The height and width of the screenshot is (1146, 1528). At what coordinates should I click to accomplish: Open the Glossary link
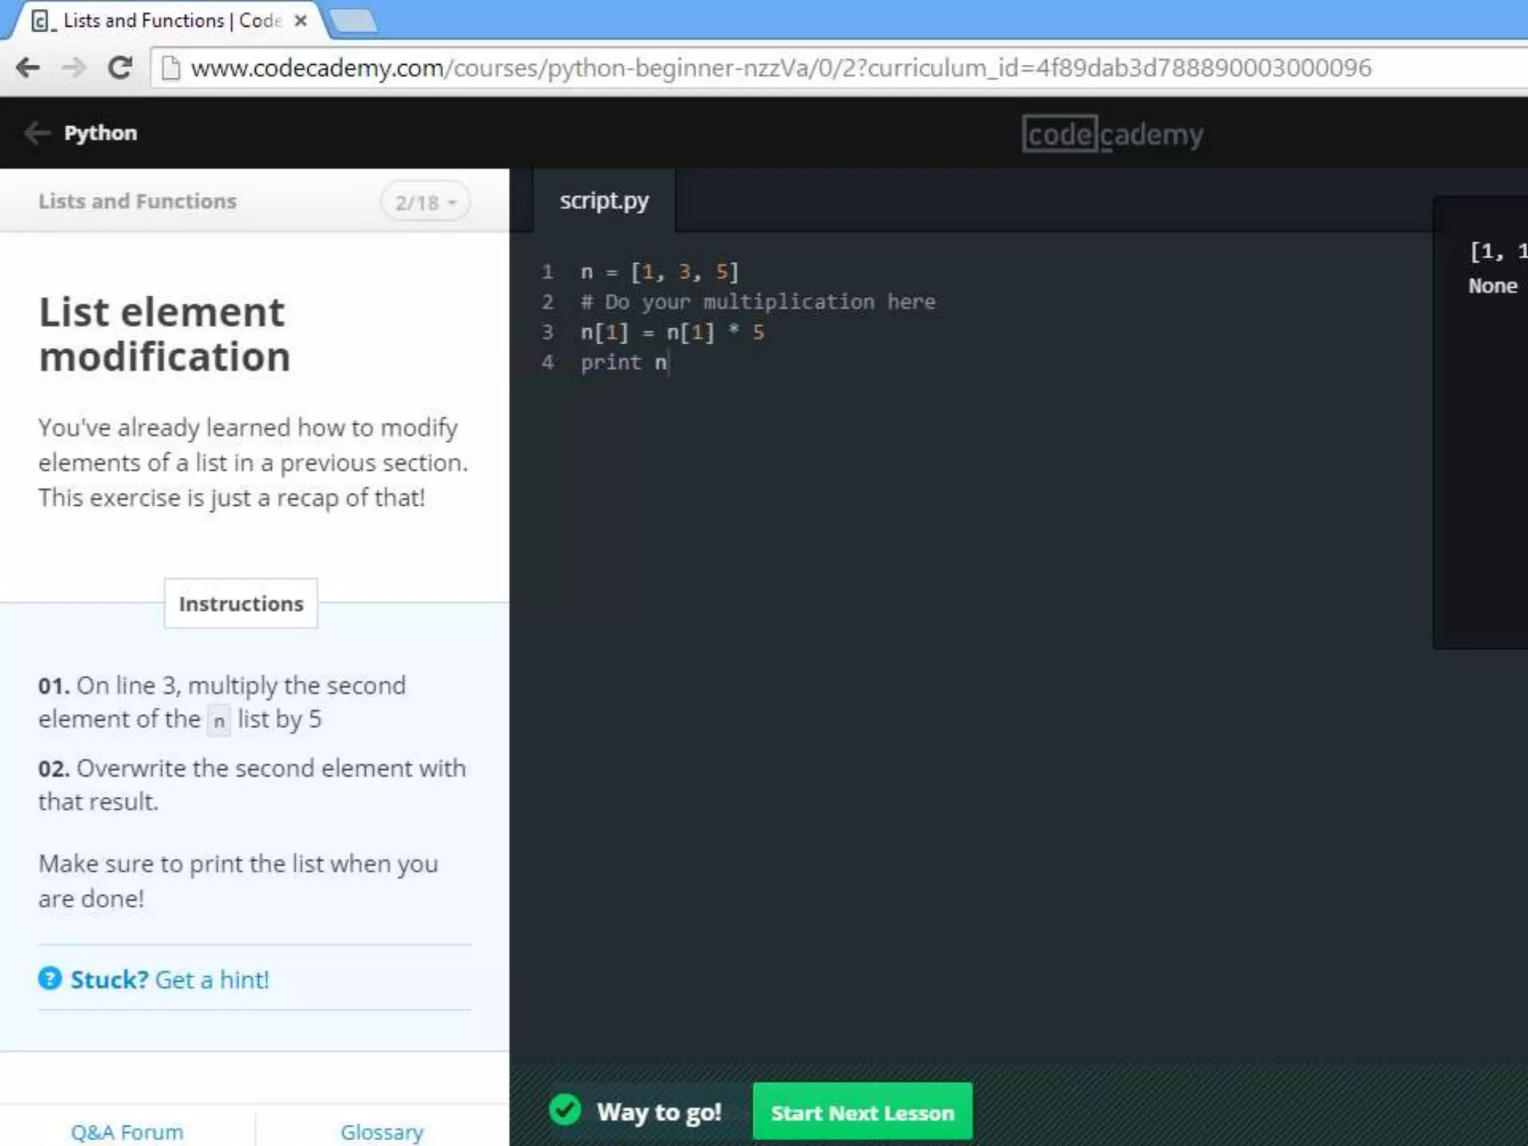click(x=381, y=1131)
